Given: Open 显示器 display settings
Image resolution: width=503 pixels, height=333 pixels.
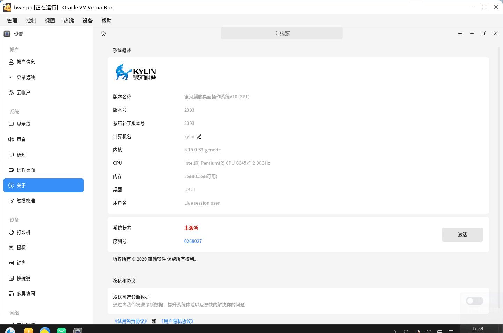Looking at the screenshot, I should tap(44, 124).
